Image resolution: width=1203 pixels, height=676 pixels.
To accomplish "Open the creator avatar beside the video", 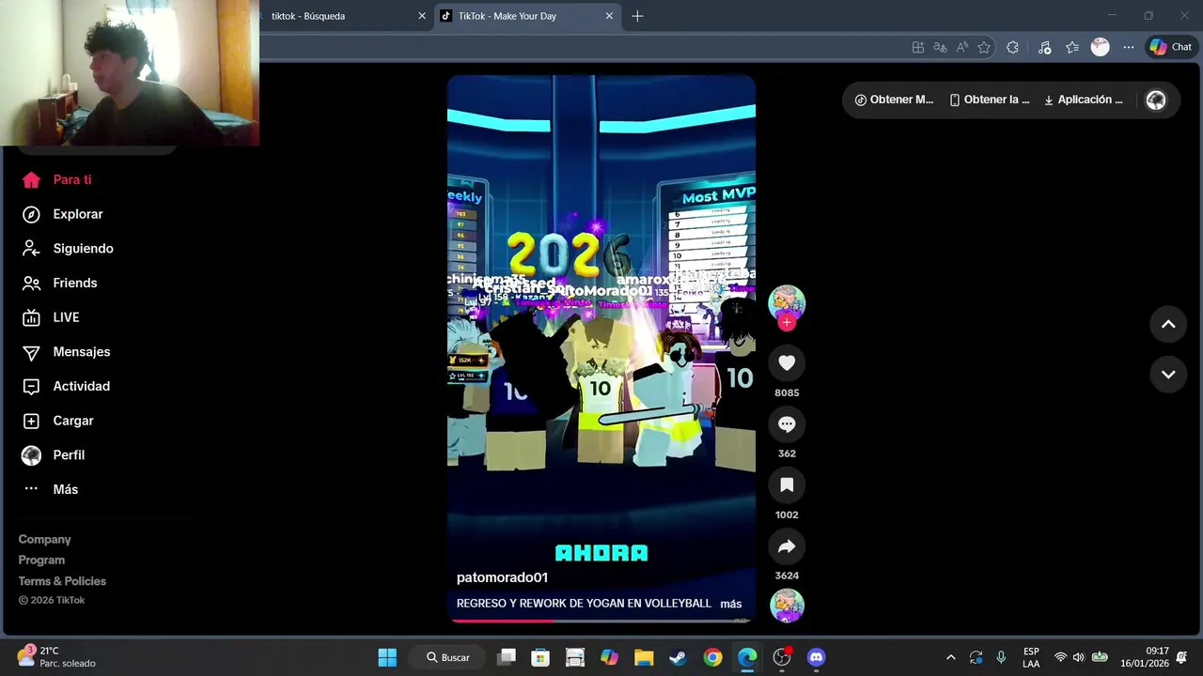I will click(787, 302).
